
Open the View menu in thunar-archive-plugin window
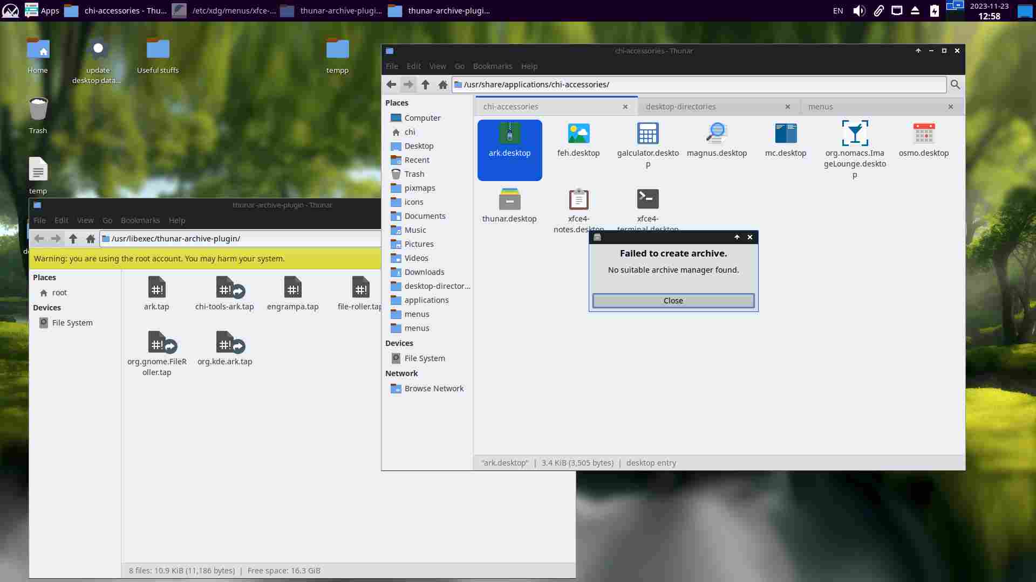point(85,220)
